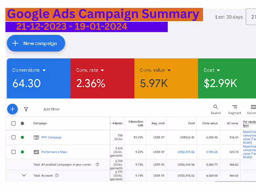256x192 pixels.
Task: Sort by the All conv. column header
Action: pos(233,123)
